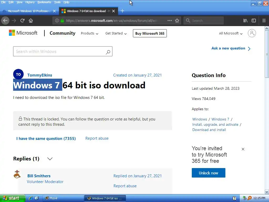This screenshot has width=269, height=202.
Task: Bookmark this page with the star
Action: pos(177,21)
